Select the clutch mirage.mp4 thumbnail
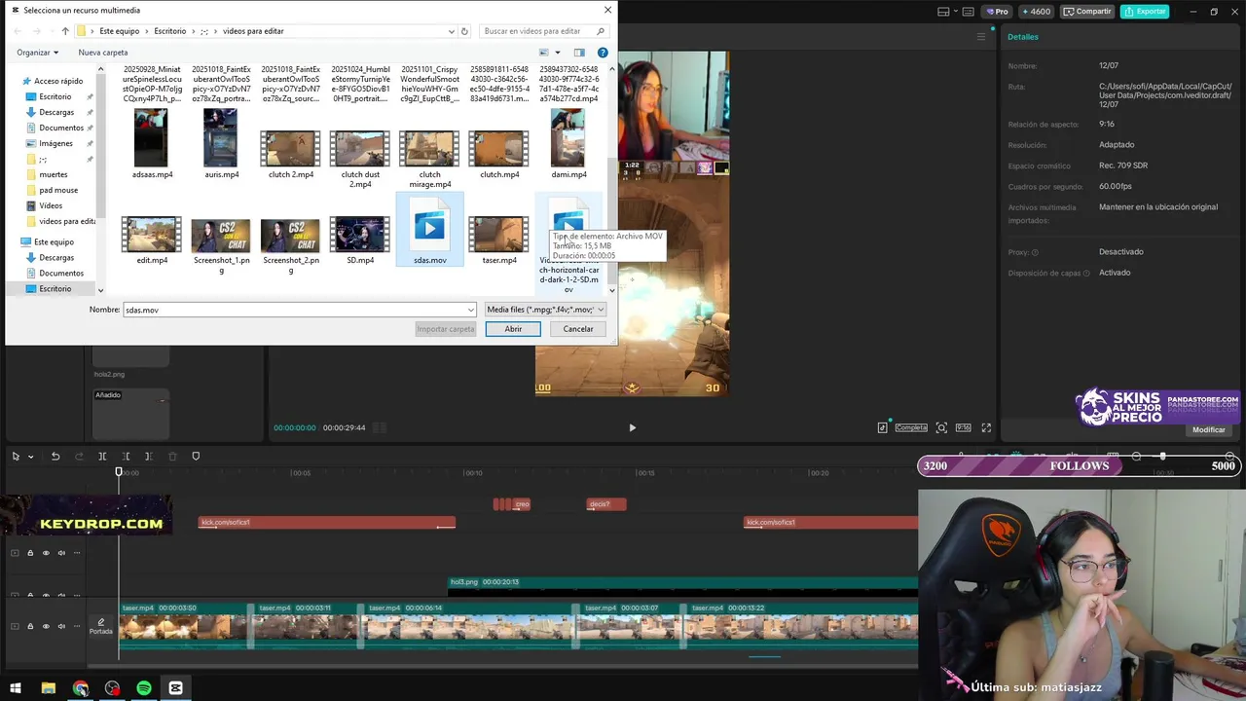This screenshot has height=701, width=1246. 429,149
